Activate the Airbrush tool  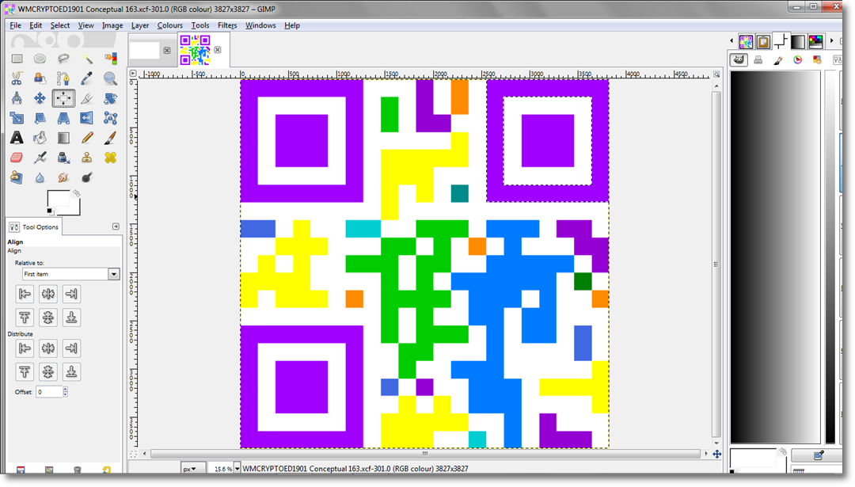[40, 158]
